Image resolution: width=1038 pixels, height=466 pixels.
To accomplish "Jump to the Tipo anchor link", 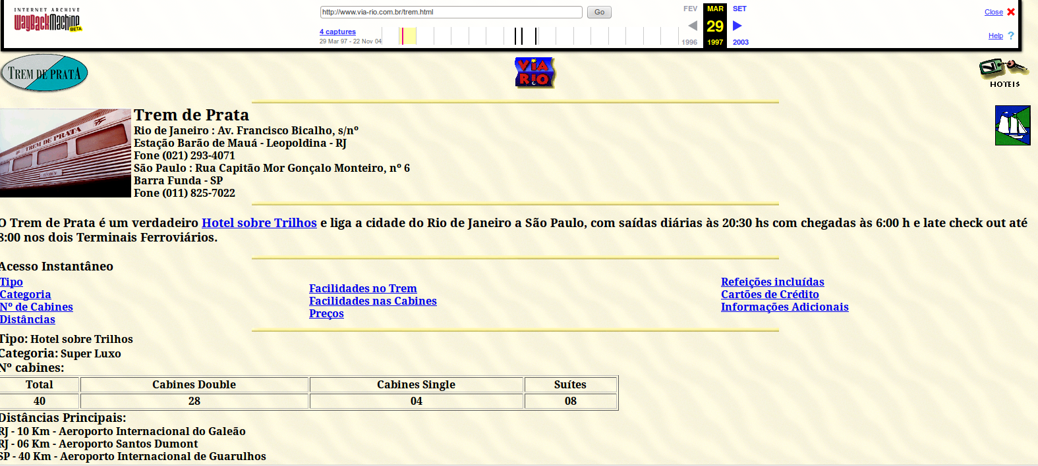I will [11, 282].
